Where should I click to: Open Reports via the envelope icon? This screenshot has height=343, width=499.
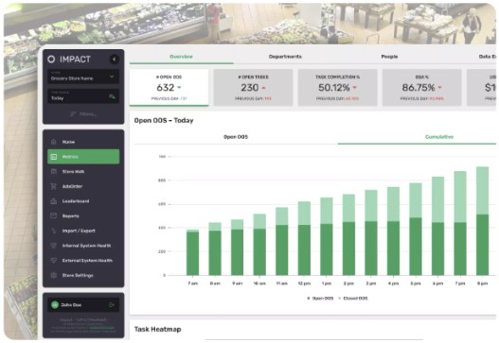pos(53,216)
